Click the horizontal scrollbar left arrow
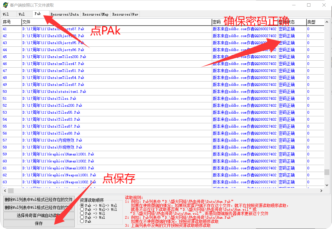This screenshot has width=332, height=229. coord(5,191)
